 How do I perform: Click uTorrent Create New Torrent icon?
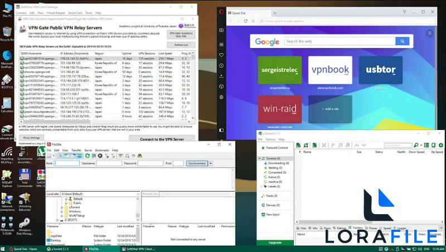tap(314, 146)
